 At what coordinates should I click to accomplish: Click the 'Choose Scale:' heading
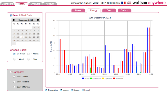19,50
